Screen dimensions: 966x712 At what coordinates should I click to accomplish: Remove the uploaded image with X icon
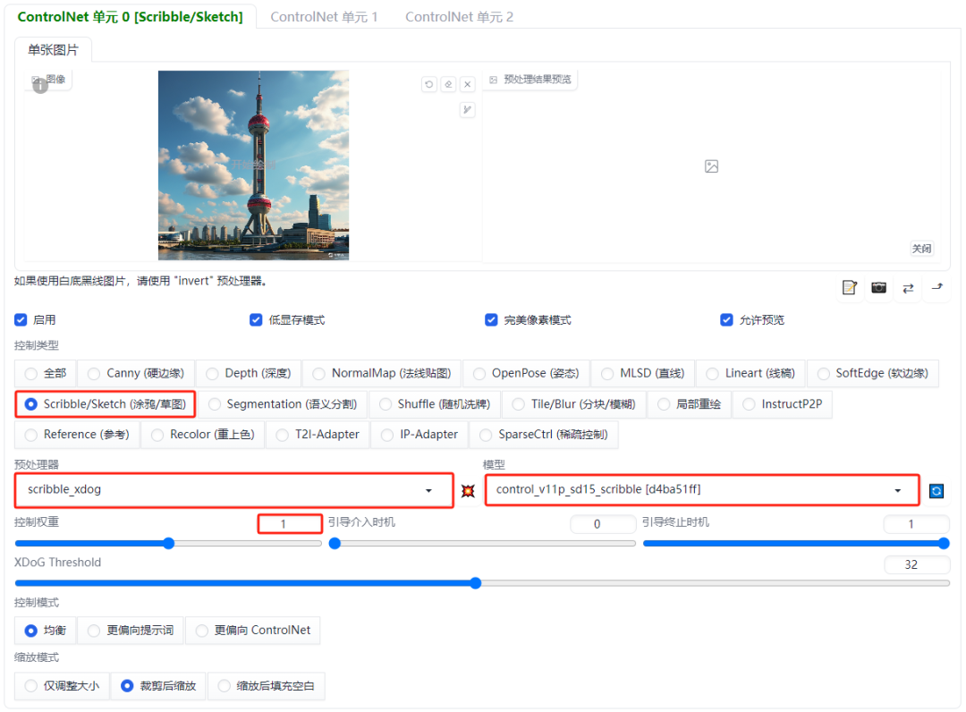click(x=468, y=84)
